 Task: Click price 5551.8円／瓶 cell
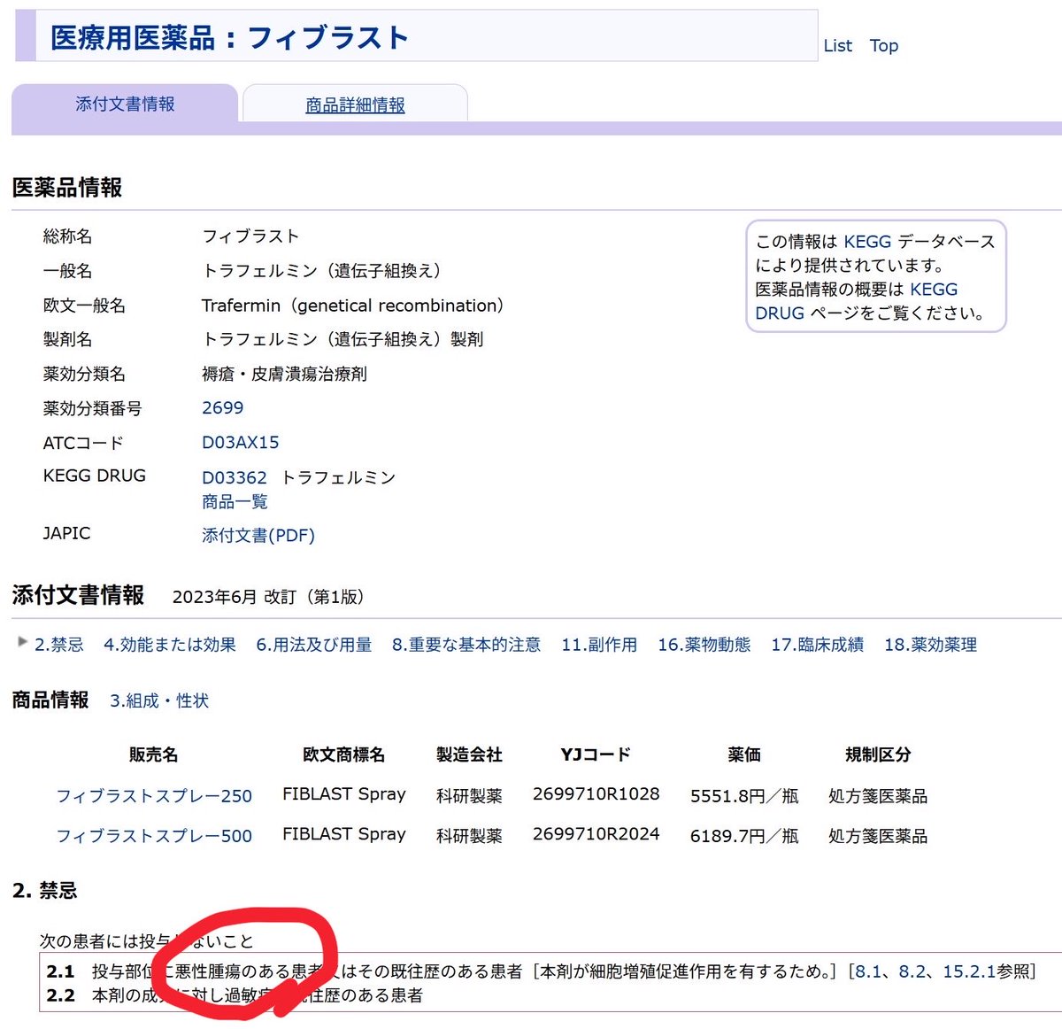click(x=744, y=796)
